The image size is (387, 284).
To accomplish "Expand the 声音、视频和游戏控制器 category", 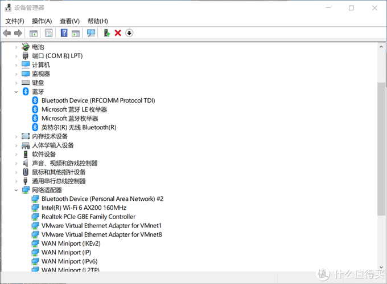I will (16, 163).
